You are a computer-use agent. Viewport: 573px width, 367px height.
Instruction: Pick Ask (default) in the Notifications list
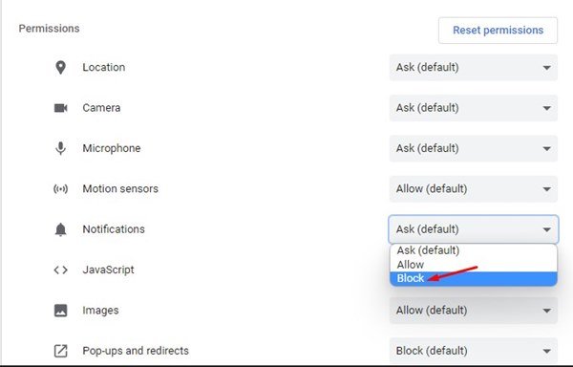point(474,250)
